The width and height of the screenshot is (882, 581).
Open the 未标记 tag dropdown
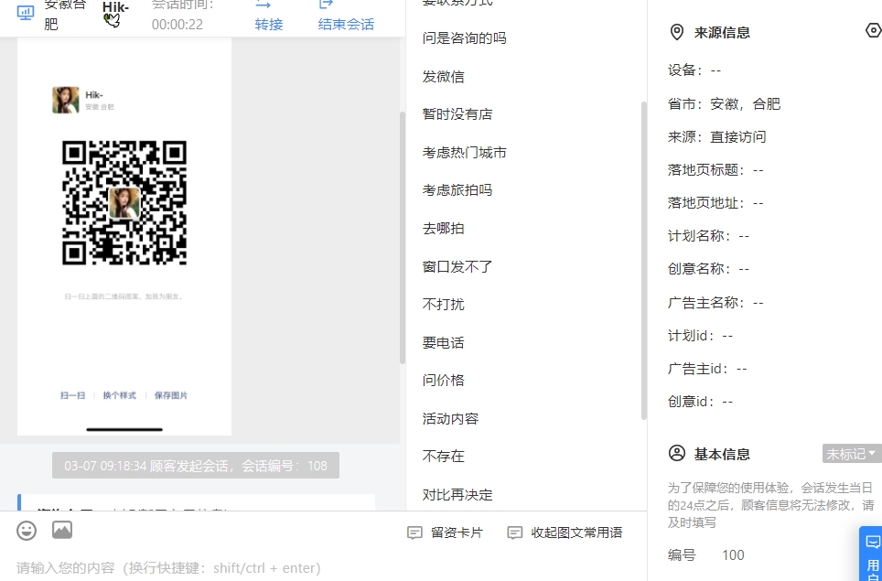click(x=852, y=453)
